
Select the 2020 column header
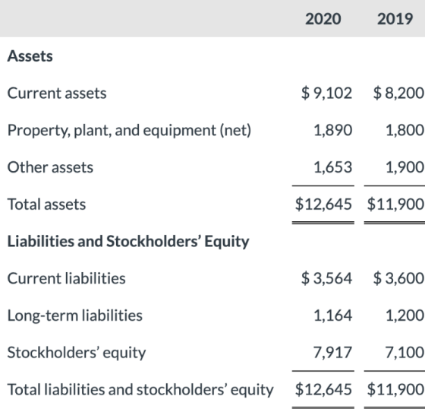coord(323,19)
